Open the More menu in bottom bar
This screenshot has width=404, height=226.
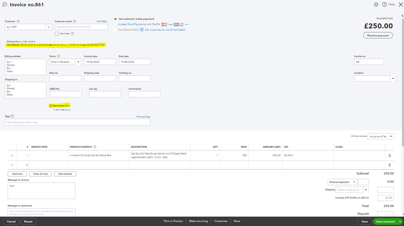pyautogui.click(x=237, y=221)
